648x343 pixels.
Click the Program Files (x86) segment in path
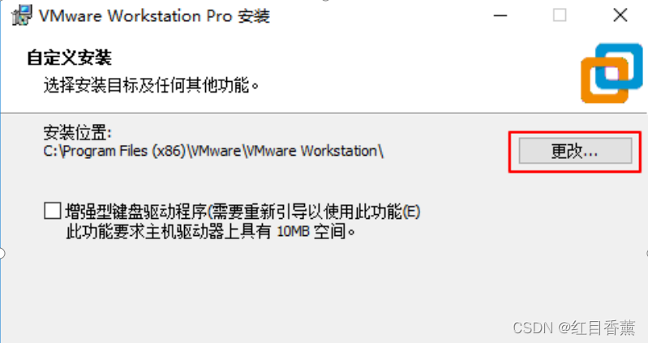(123, 152)
